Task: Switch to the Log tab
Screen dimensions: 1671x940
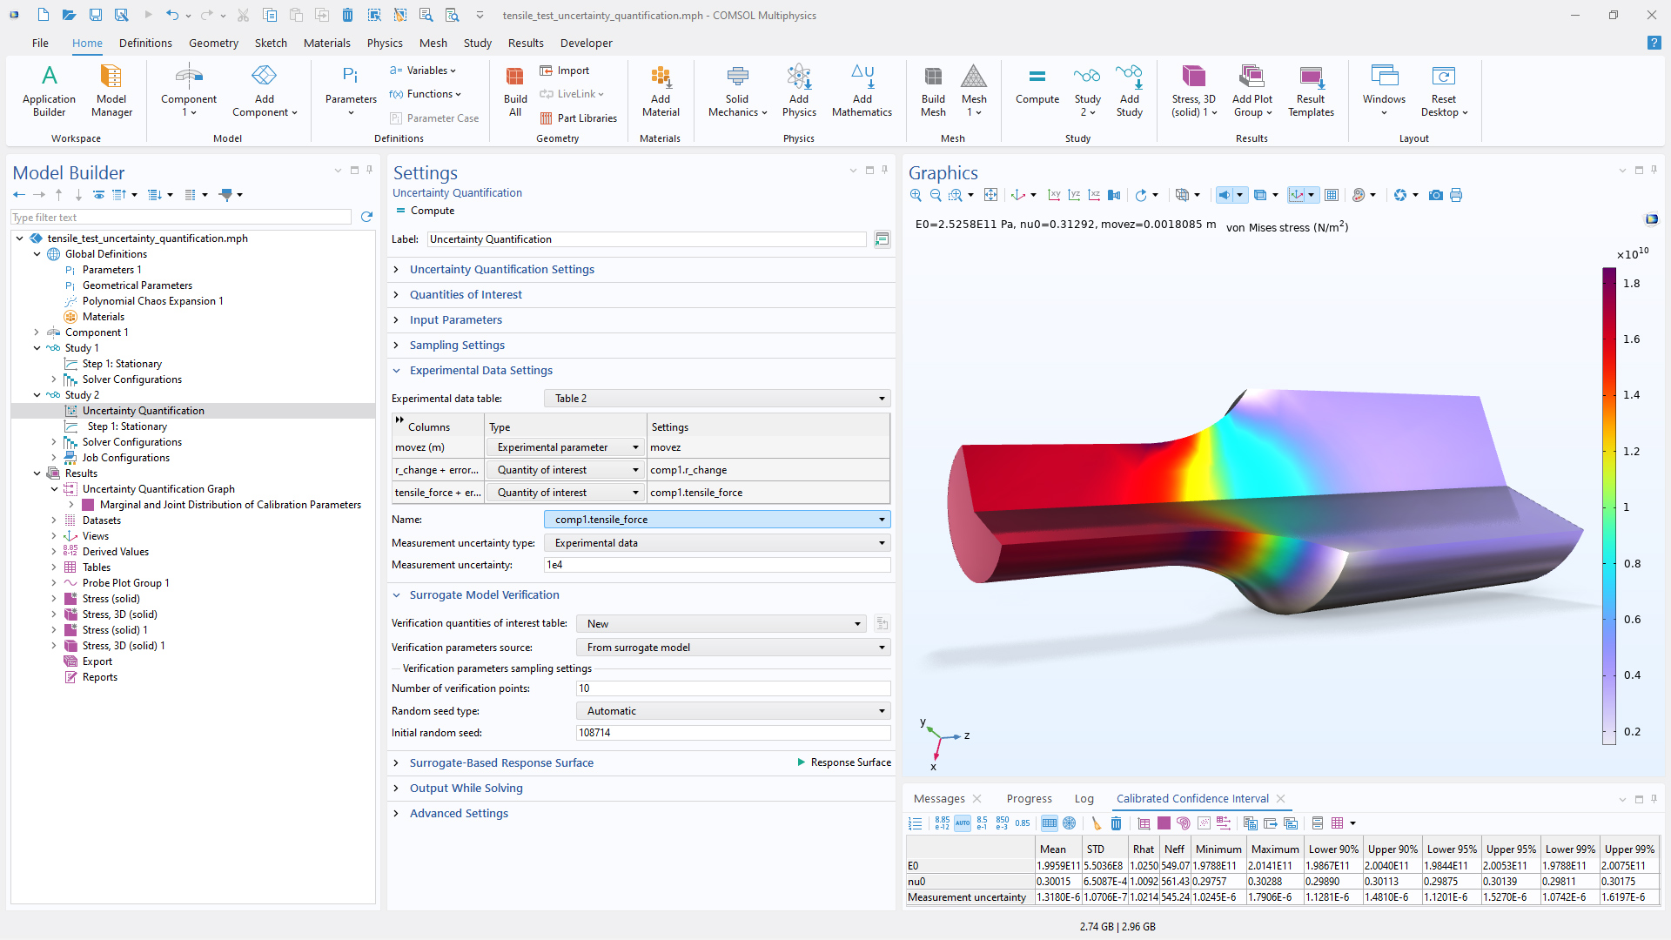Action: pyautogui.click(x=1084, y=798)
